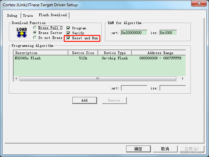
Task: Click the Device Size column header
Action: point(83,53)
